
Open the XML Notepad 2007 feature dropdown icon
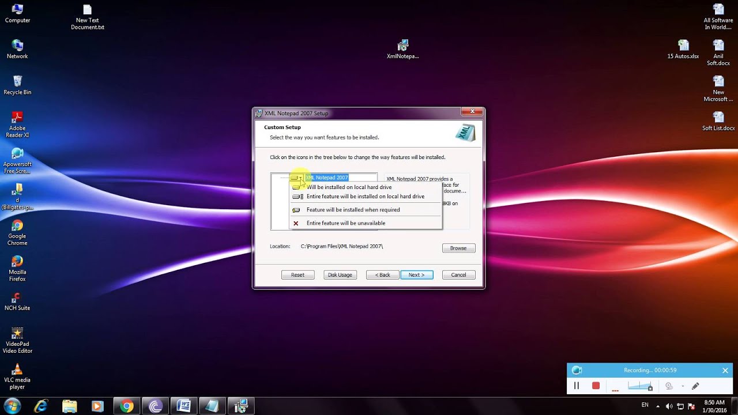296,178
